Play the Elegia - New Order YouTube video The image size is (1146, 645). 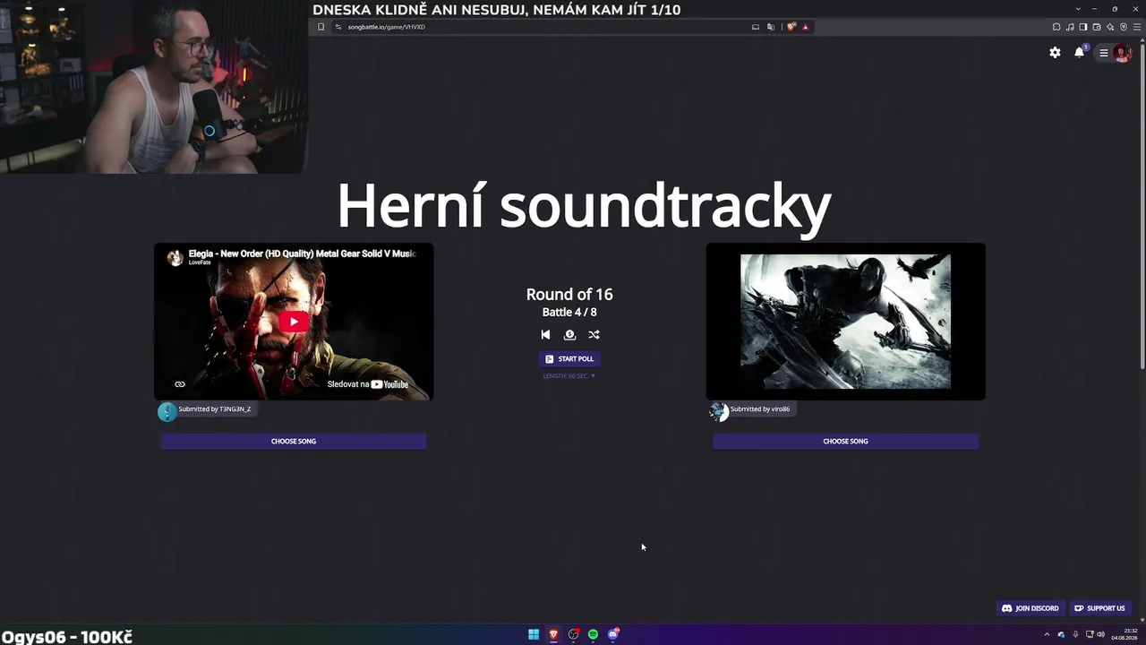coord(294,322)
